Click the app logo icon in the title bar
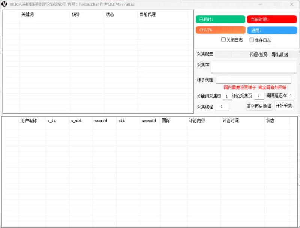Viewport: 300px width, 228px height. click(x=4, y=4)
